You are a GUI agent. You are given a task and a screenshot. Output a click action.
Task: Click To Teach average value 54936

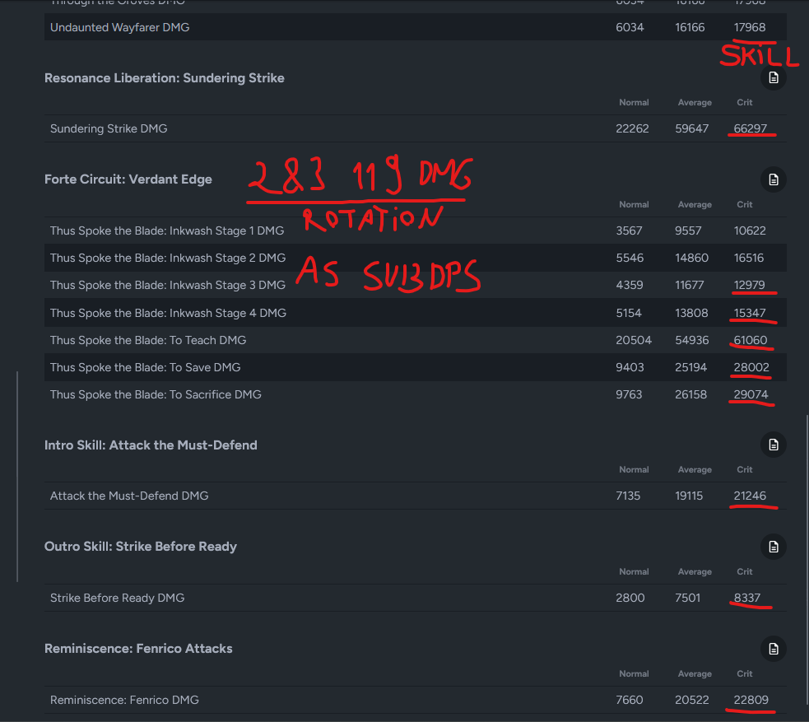[691, 340]
